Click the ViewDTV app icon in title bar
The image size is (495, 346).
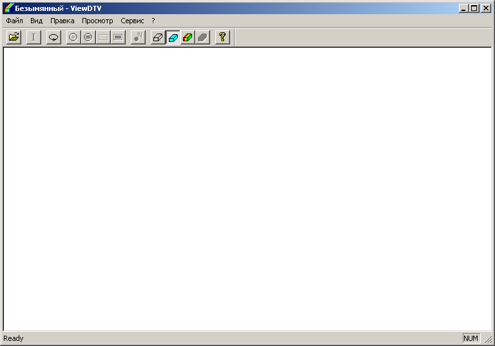pyautogui.click(x=8, y=8)
